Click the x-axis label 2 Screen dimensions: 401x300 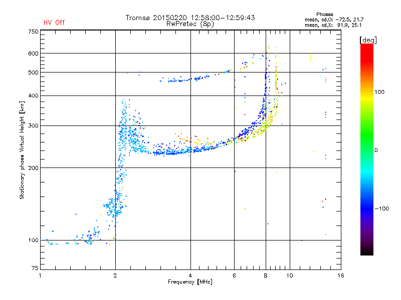[x=115, y=275]
